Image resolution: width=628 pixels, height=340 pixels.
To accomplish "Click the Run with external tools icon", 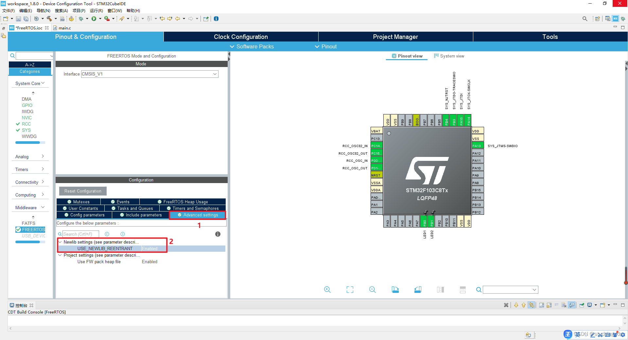I will point(107,19).
